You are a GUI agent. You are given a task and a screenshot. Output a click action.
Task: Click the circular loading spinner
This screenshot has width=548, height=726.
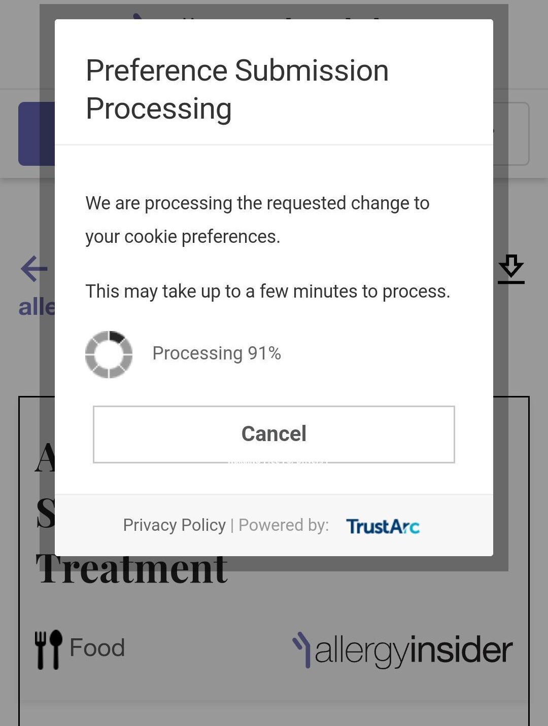pos(109,354)
